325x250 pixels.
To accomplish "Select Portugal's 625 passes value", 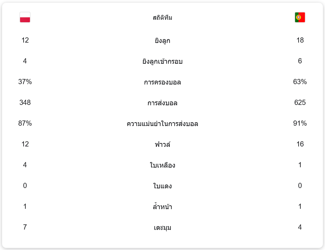I will pos(300,103).
